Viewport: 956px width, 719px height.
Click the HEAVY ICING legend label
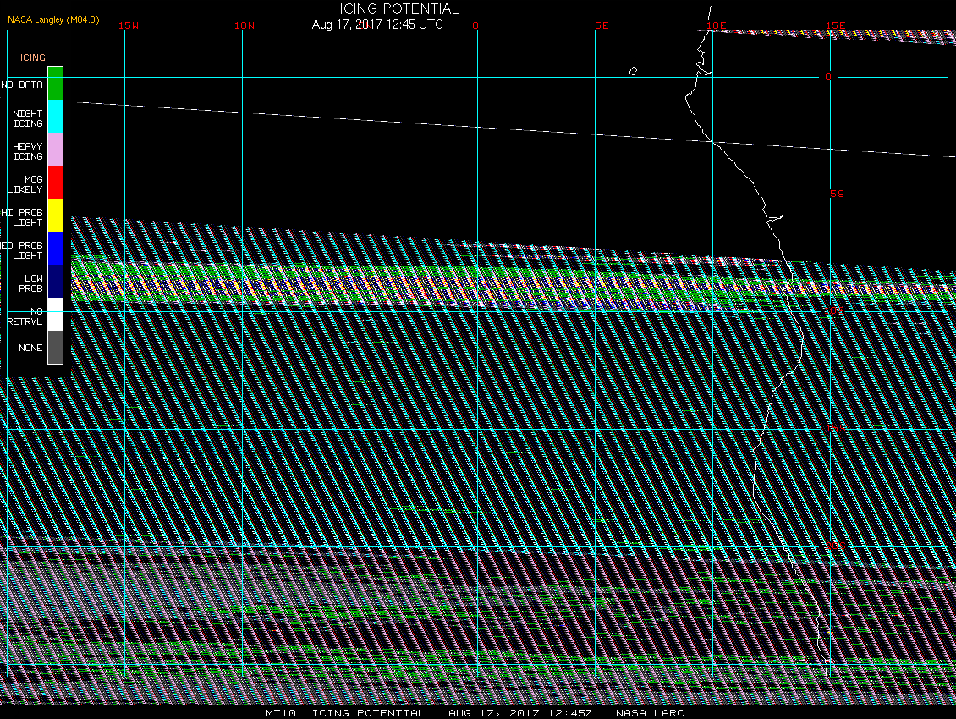pos(28,151)
